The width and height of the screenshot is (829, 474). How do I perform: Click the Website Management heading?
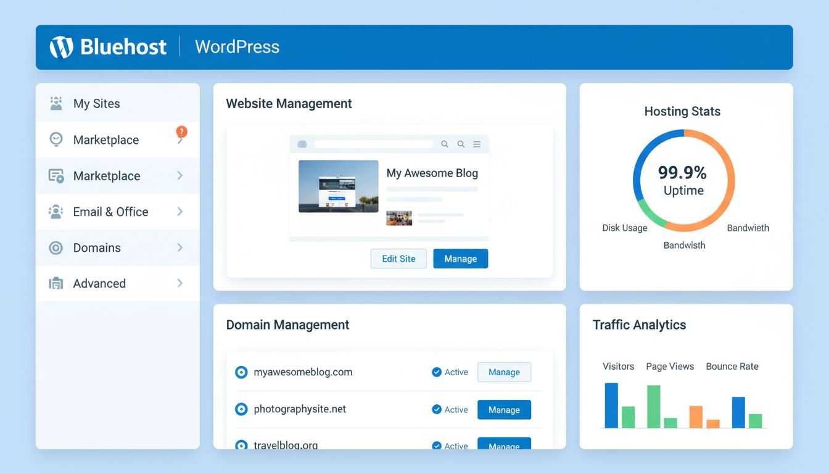(x=289, y=104)
